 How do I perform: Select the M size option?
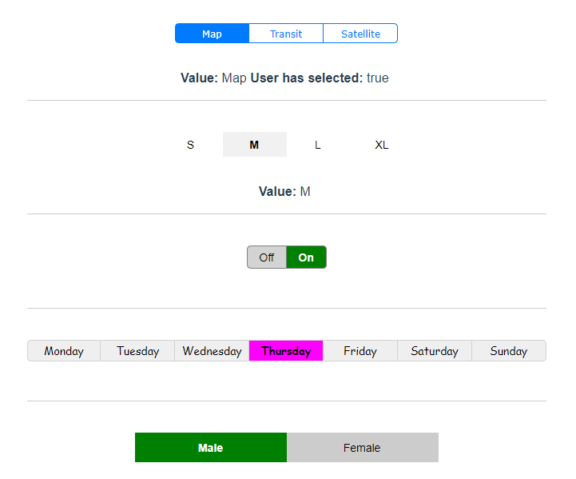click(254, 145)
